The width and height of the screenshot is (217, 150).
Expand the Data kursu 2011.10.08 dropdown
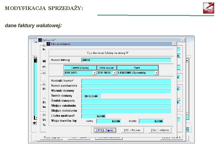click(114, 73)
